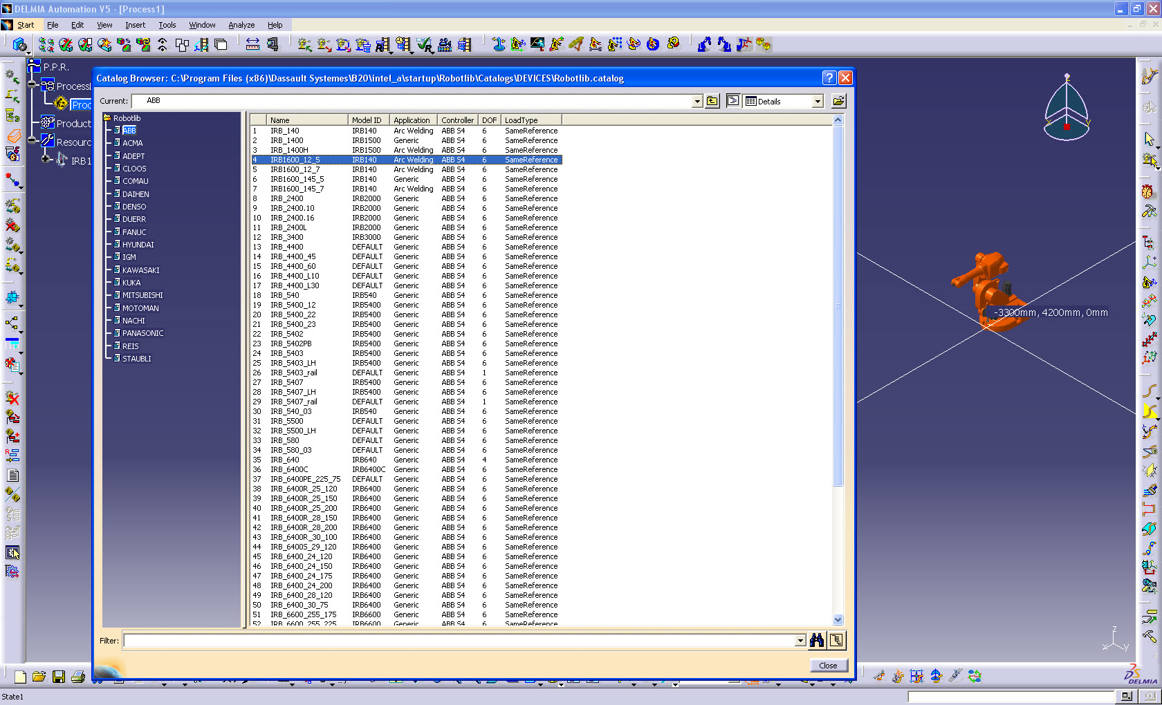Click the fit-all-in chevrons toolbar icon

(x=163, y=44)
